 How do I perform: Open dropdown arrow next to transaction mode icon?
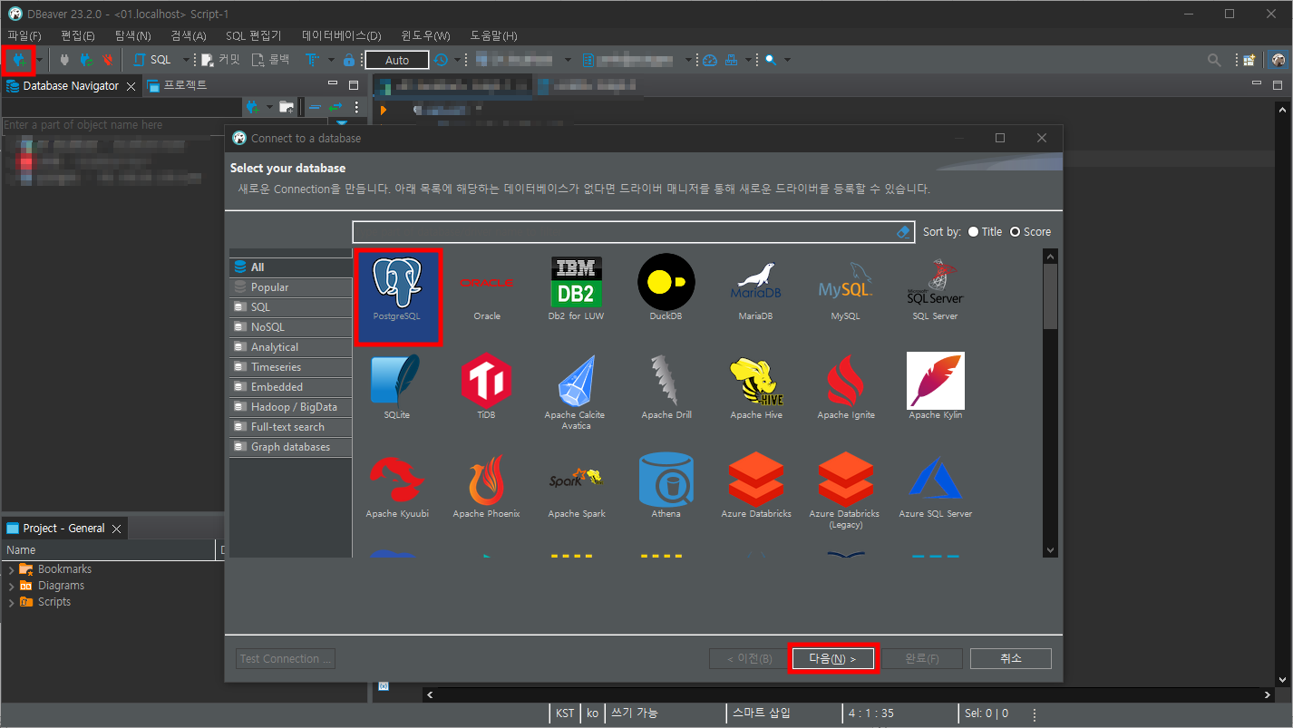pos(331,60)
